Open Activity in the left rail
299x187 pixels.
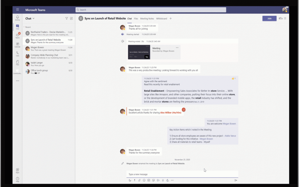click(17, 18)
